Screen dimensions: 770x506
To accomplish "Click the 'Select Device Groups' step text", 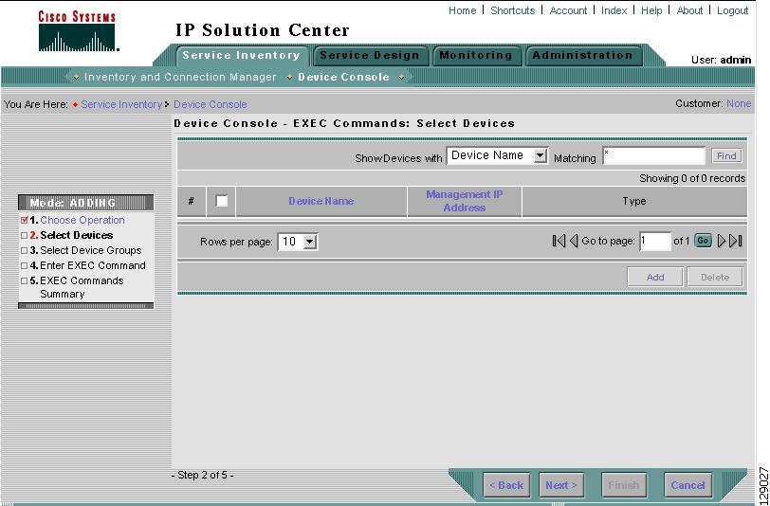I will pos(91,250).
